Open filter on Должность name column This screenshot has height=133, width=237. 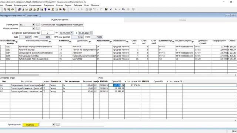[90, 42]
